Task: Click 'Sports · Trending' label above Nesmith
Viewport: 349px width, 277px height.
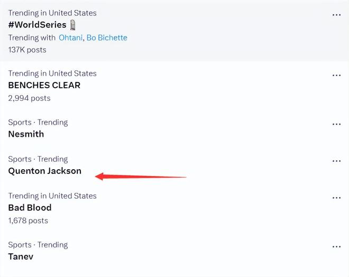Action: [38, 122]
